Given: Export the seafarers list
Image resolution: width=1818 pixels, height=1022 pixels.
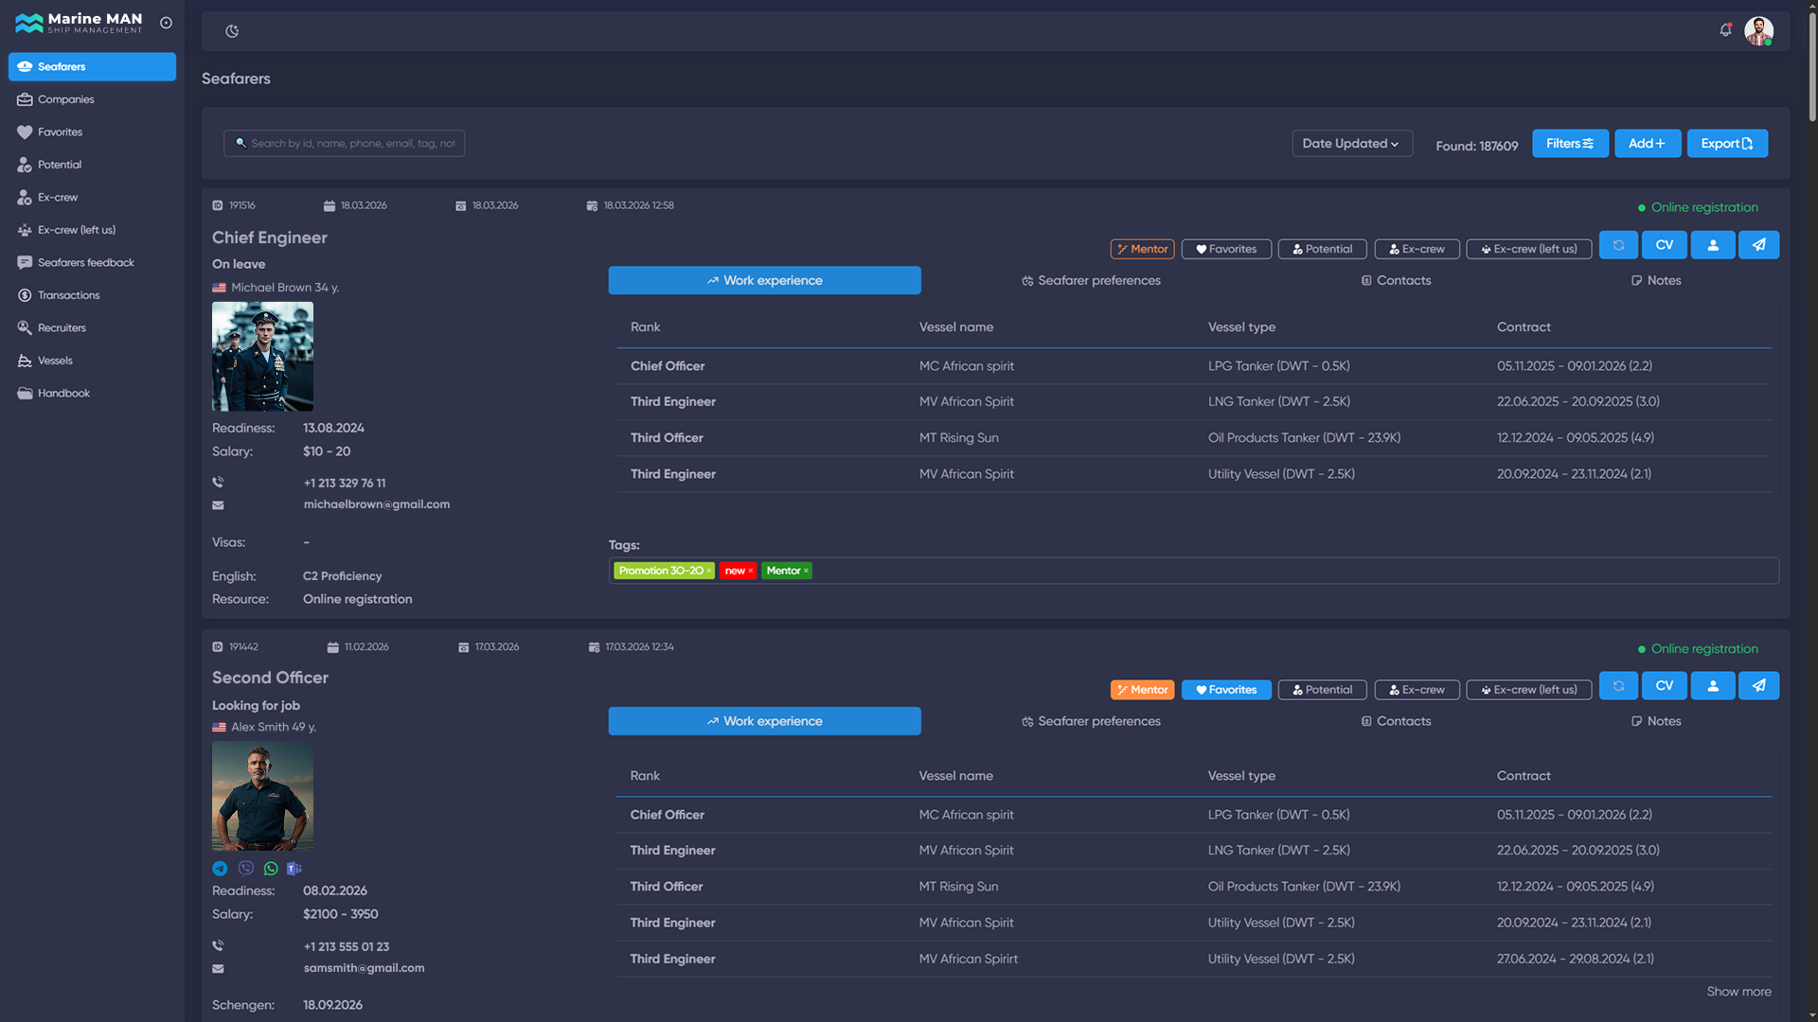Looking at the screenshot, I should [x=1727, y=144].
